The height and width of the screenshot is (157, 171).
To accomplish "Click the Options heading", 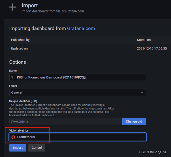I will (18, 62).
